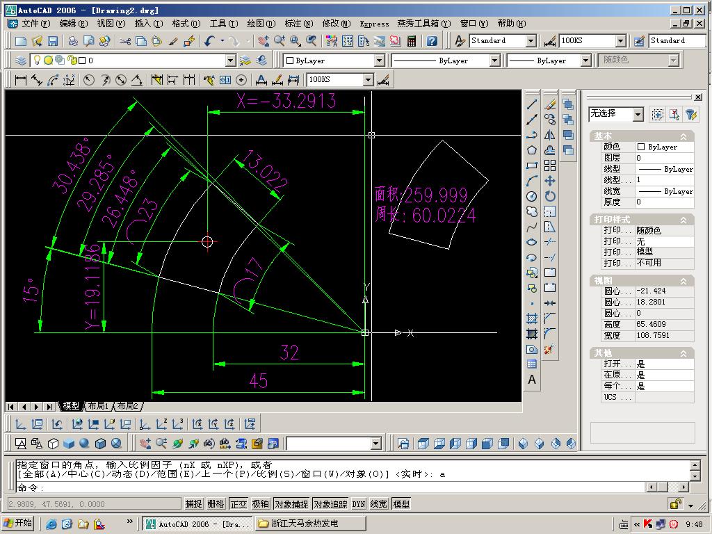Image resolution: width=712 pixels, height=534 pixels.
Task: Toggle 线宽 lineweight display button
Action: pyautogui.click(x=379, y=504)
